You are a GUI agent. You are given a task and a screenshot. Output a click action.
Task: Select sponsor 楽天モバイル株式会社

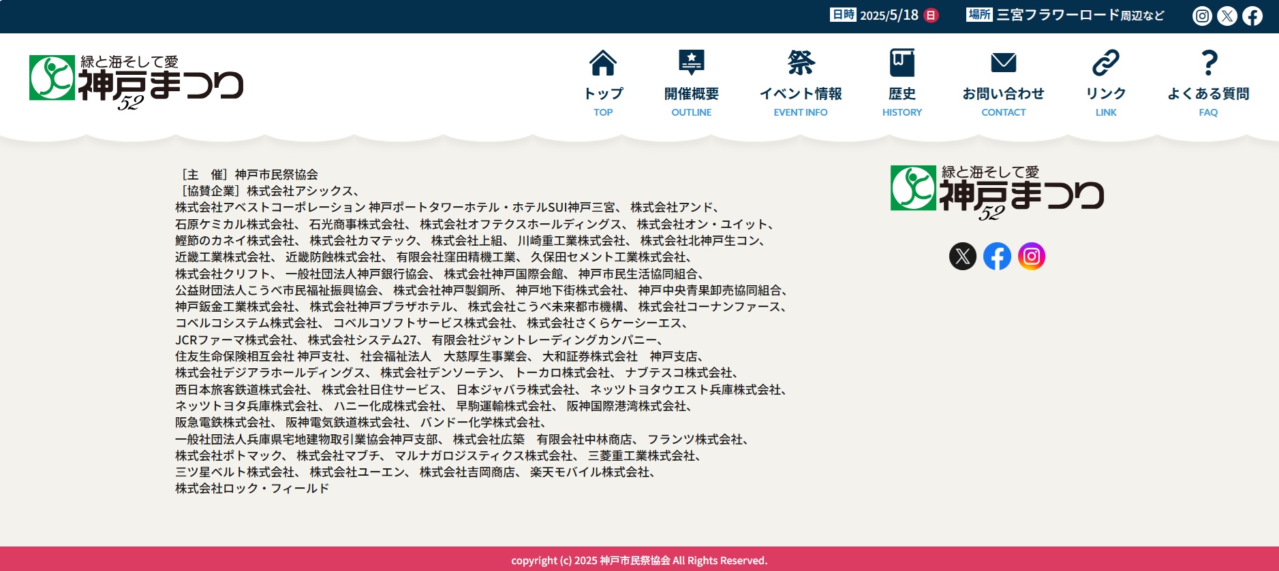(590, 472)
